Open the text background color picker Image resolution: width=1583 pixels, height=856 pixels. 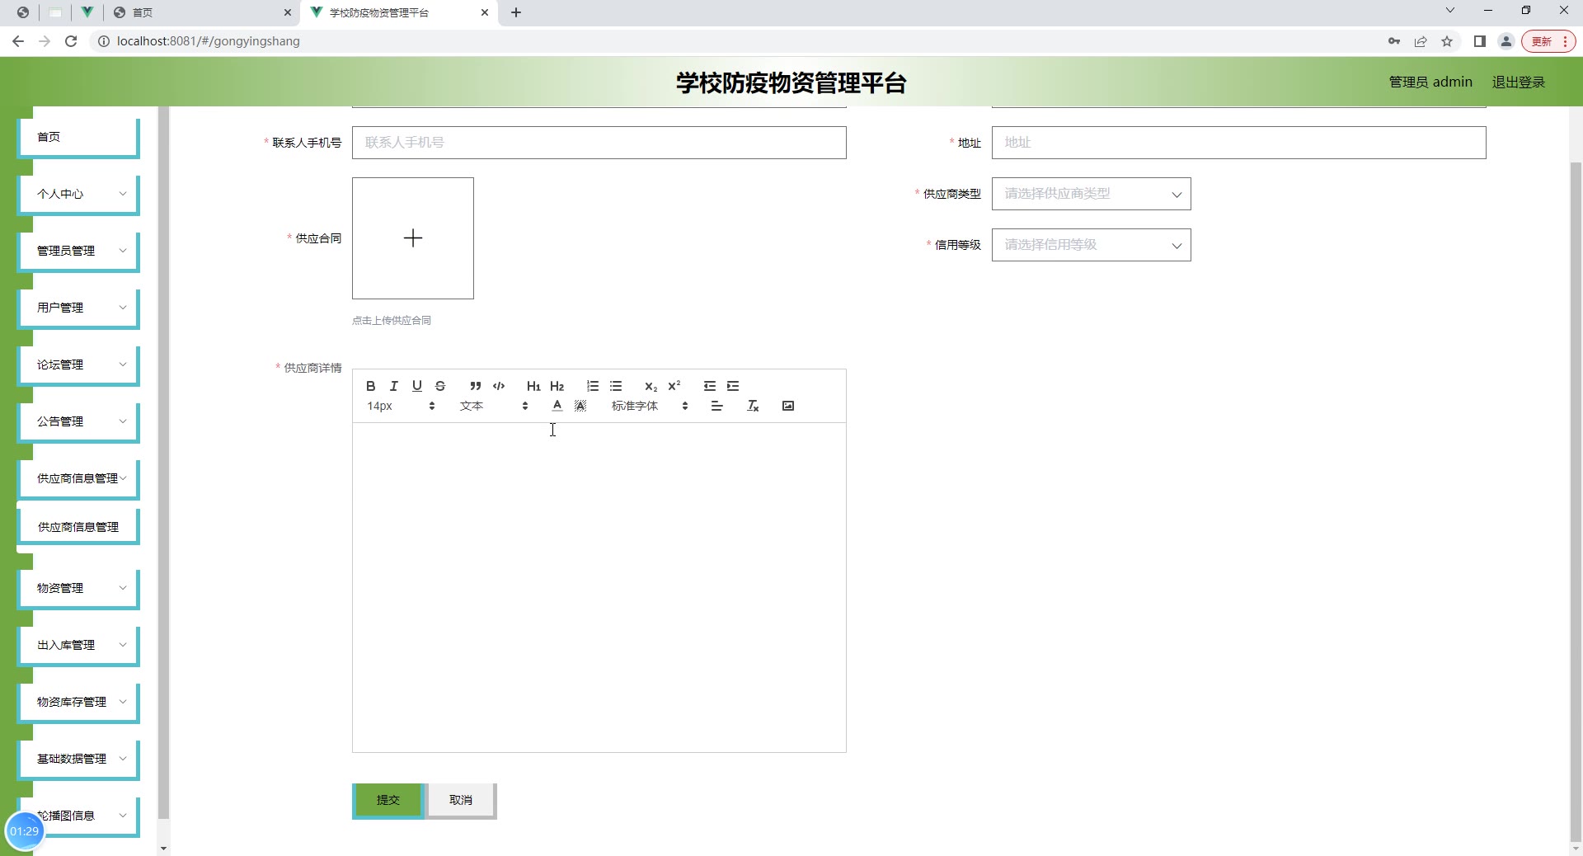click(580, 406)
